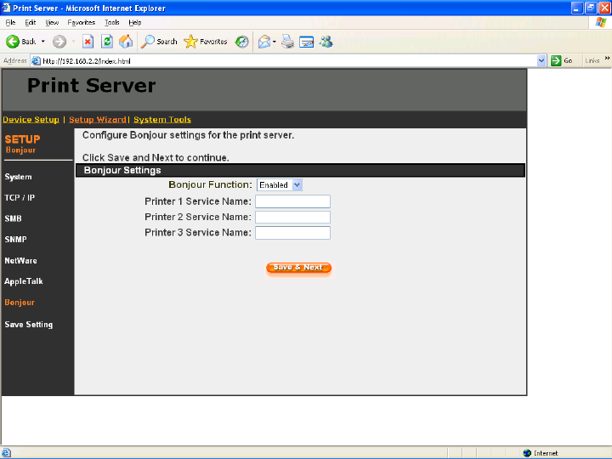Print the page with the printer icon
This screenshot has width=612, height=459.
287,42
